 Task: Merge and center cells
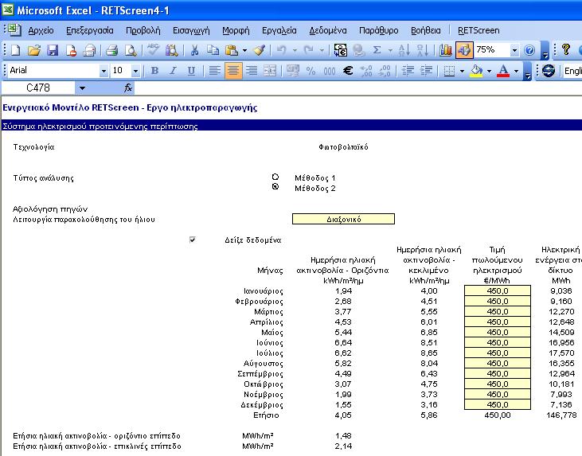pos(270,71)
